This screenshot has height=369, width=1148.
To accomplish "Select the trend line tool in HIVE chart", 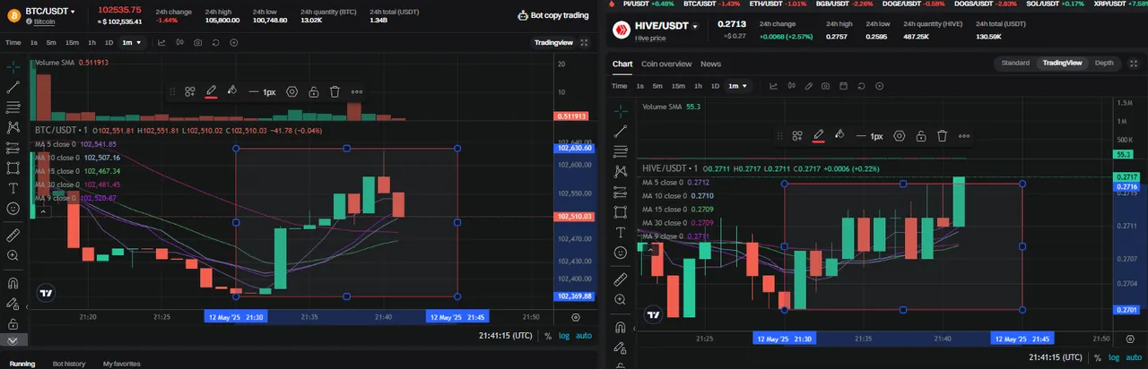I will pyautogui.click(x=620, y=132).
